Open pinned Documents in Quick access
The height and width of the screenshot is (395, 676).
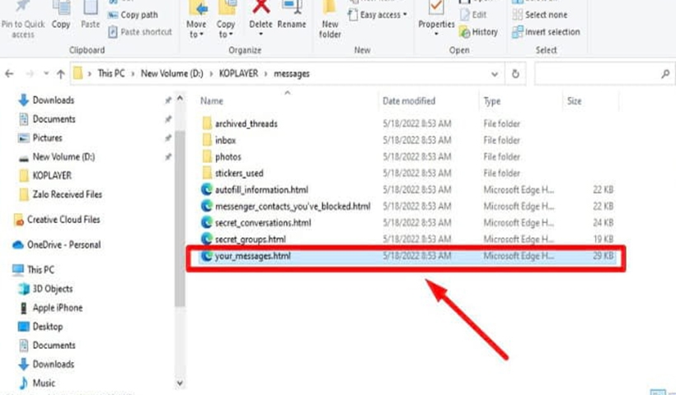54,119
